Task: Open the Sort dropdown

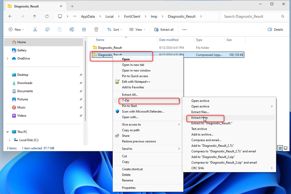Action: [115, 30]
